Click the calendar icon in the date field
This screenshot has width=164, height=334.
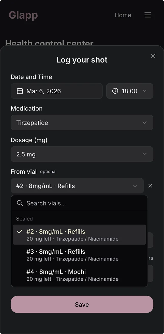[x=20, y=91]
